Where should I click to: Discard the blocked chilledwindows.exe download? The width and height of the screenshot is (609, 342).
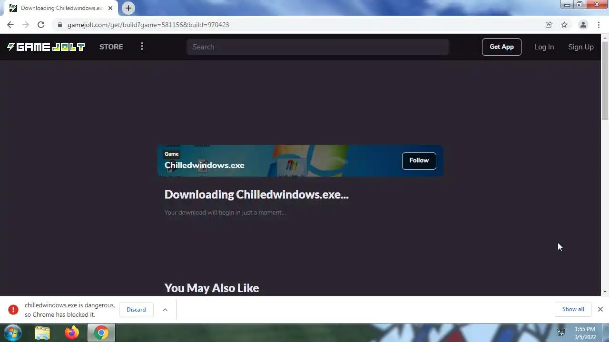[x=136, y=310]
